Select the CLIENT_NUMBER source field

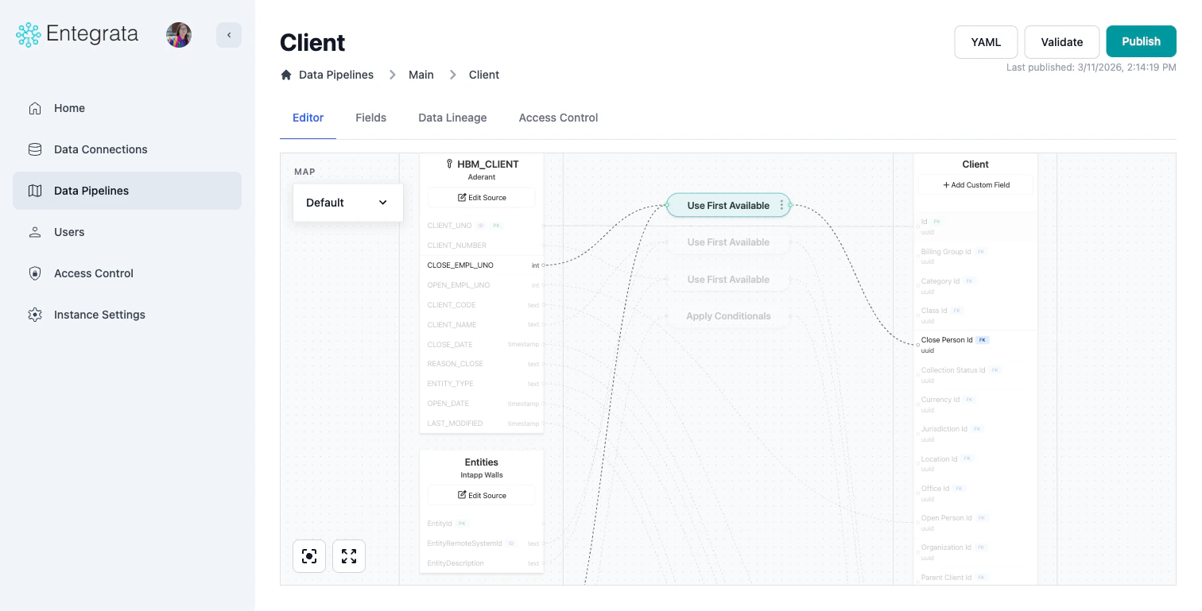point(482,246)
